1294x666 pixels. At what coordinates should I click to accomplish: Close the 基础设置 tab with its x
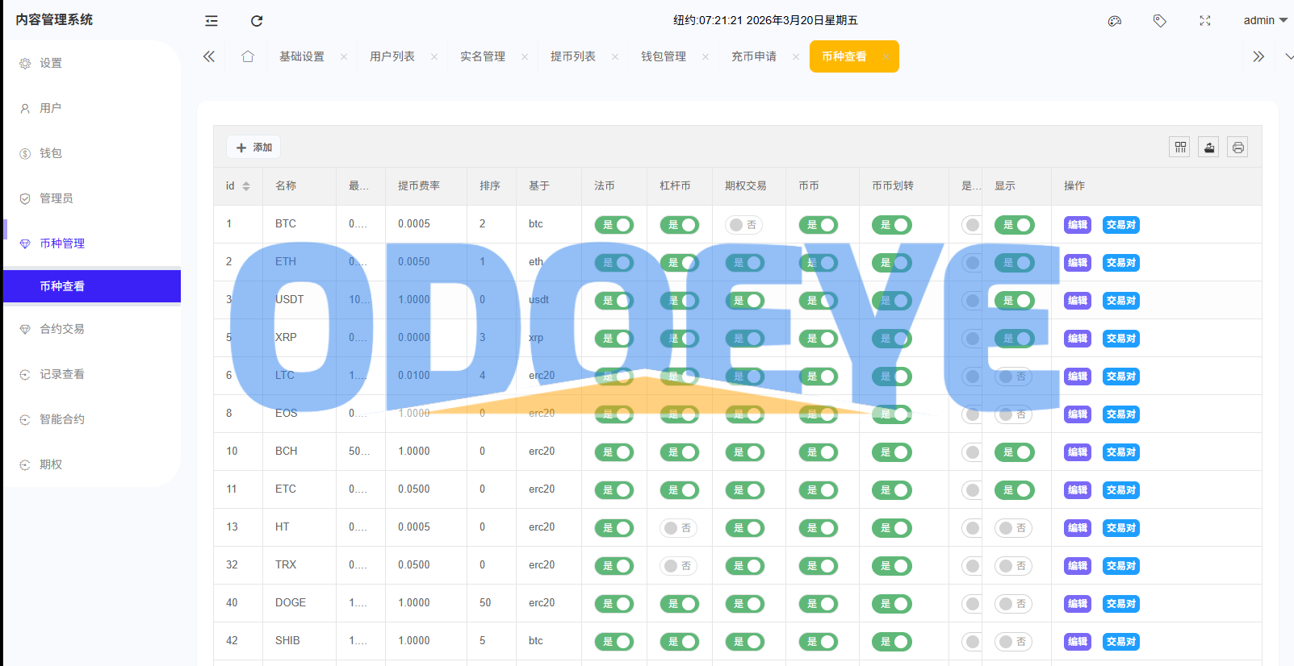coord(344,56)
